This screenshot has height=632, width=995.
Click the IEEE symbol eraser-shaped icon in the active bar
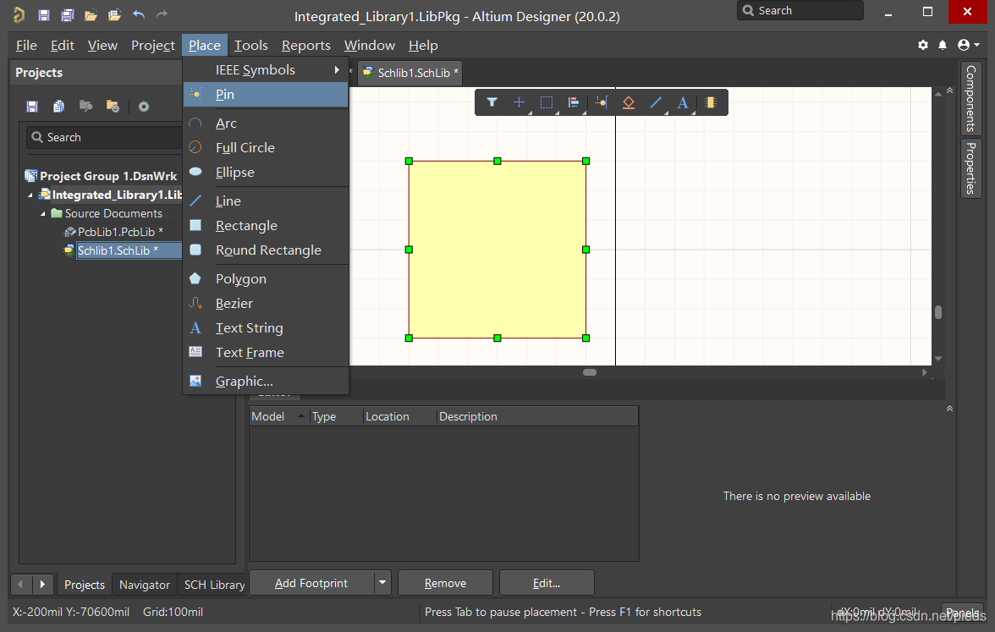pos(628,102)
